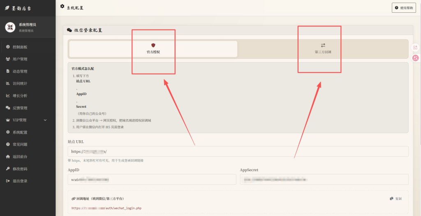Focus the AppID input field

point(152,179)
